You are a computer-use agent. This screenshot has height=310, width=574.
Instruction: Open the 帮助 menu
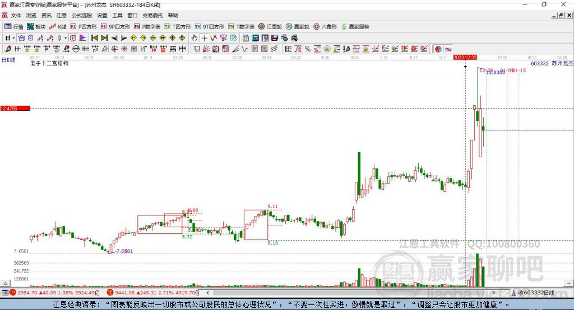pyautogui.click(x=173, y=15)
